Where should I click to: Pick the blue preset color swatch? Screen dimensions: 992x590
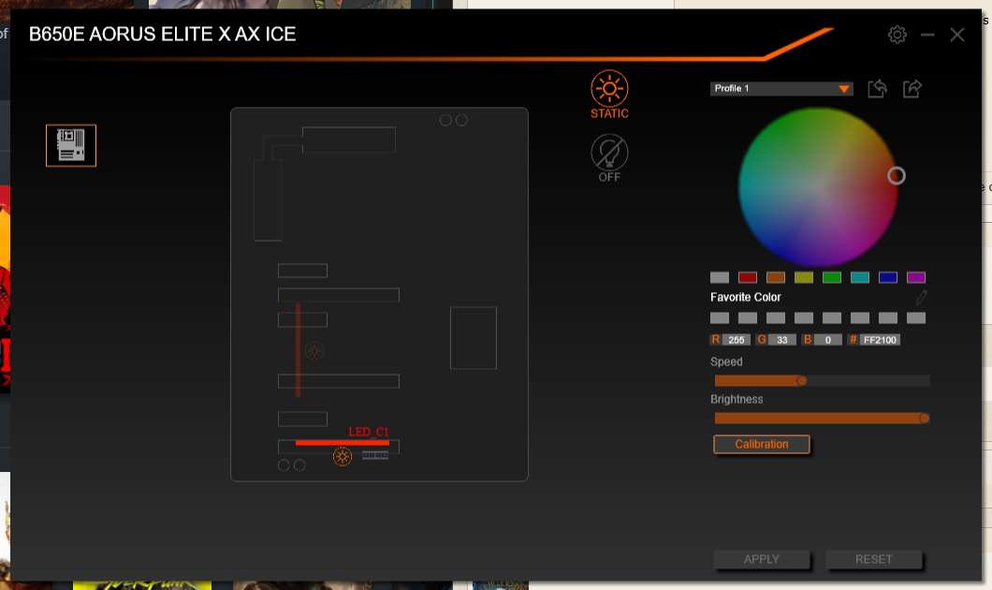(888, 277)
